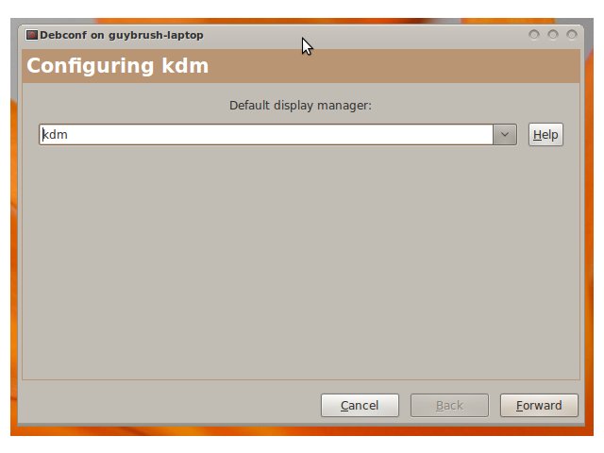Image resolution: width=604 pixels, height=453 pixels.
Task: Select the 'Default display manager:' label
Action: (x=300, y=105)
